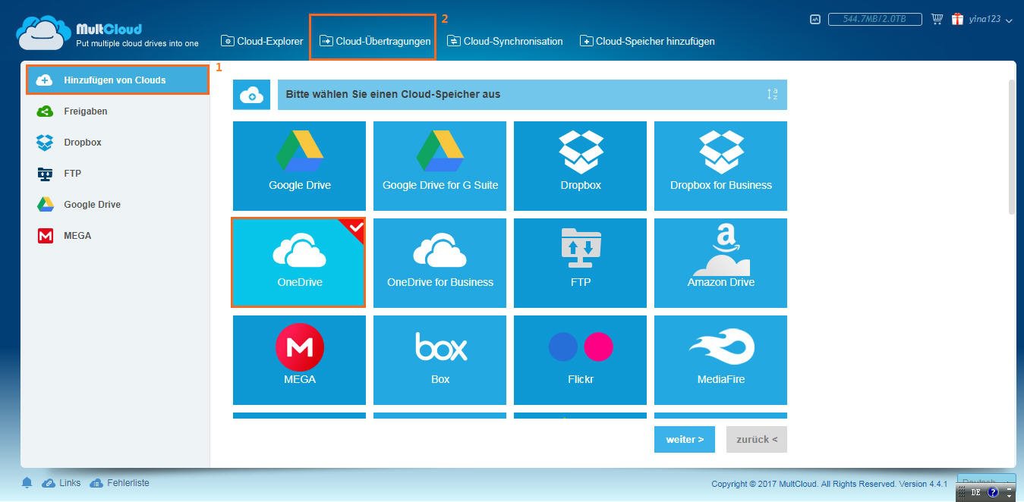Select the MEGA cloud tile
The height and width of the screenshot is (502, 1024).
click(x=299, y=360)
